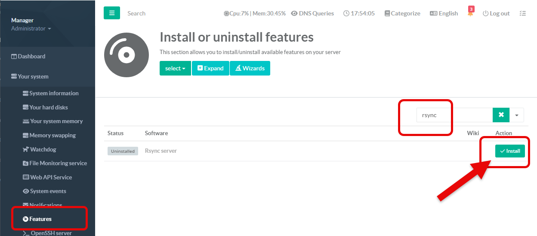
Task: Click the notification bell icon
Action: pyautogui.click(x=470, y=13)
